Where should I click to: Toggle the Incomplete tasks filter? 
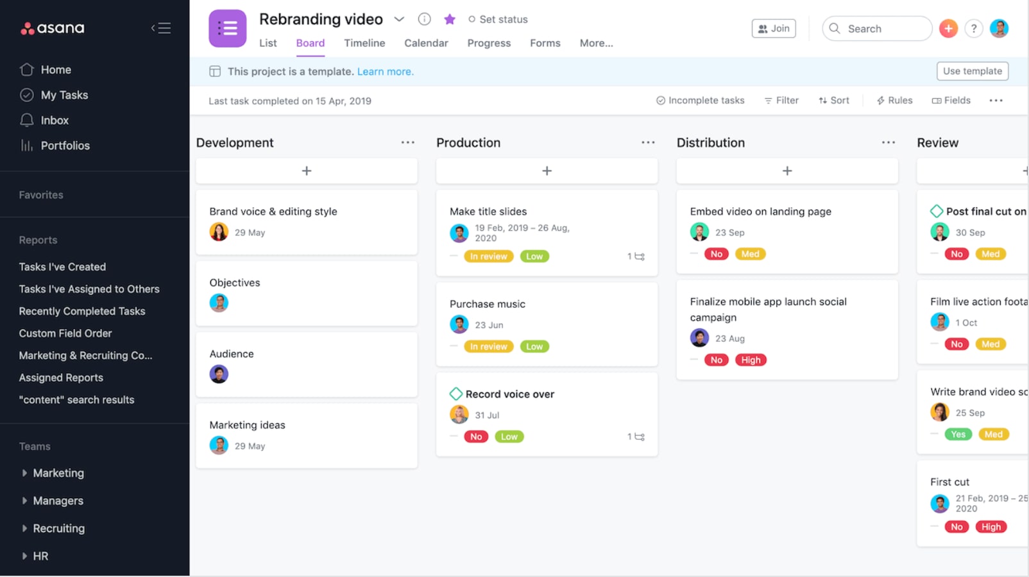pyautogui.click(x=700, y=101)
